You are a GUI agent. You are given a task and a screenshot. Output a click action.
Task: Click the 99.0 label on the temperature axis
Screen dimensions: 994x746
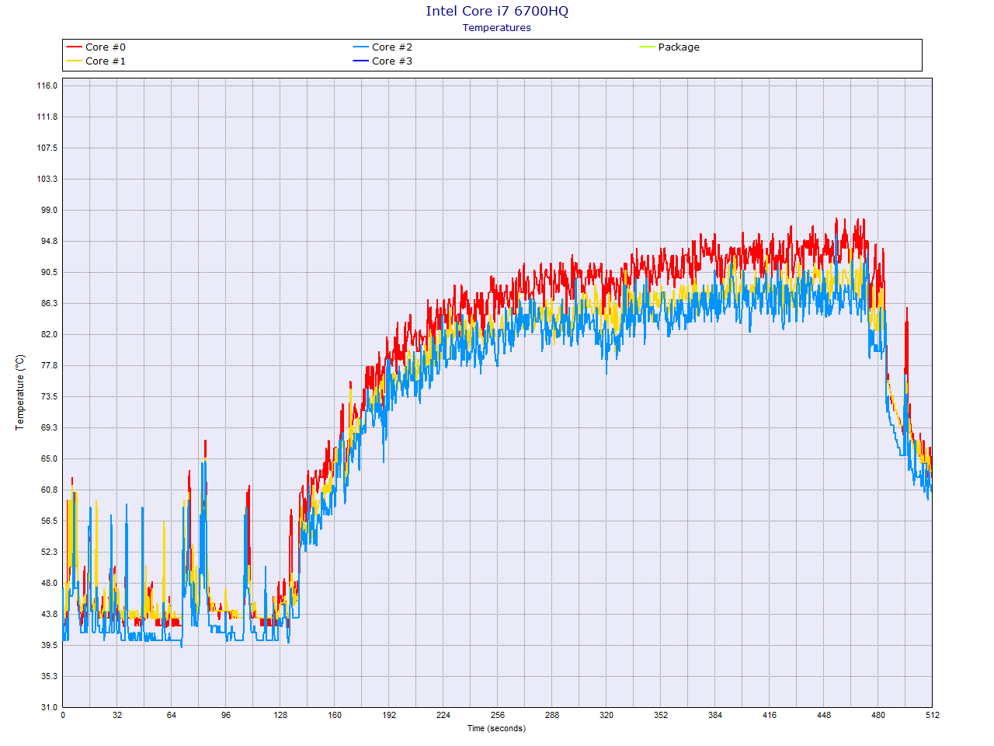pyautogui.click(x=49, y=210)
